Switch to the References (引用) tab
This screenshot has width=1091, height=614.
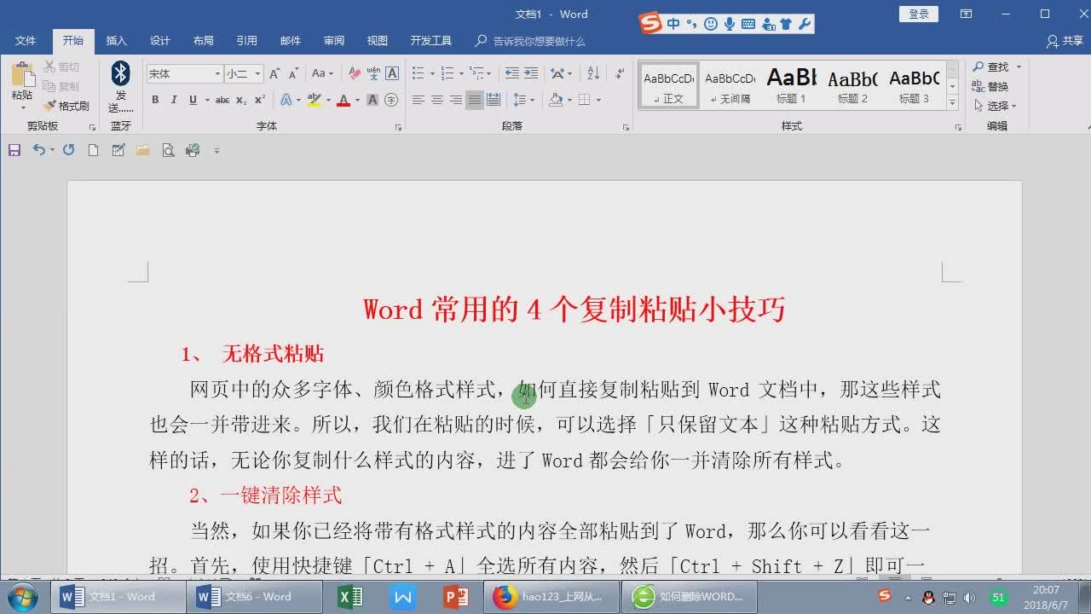pos(247,41)
